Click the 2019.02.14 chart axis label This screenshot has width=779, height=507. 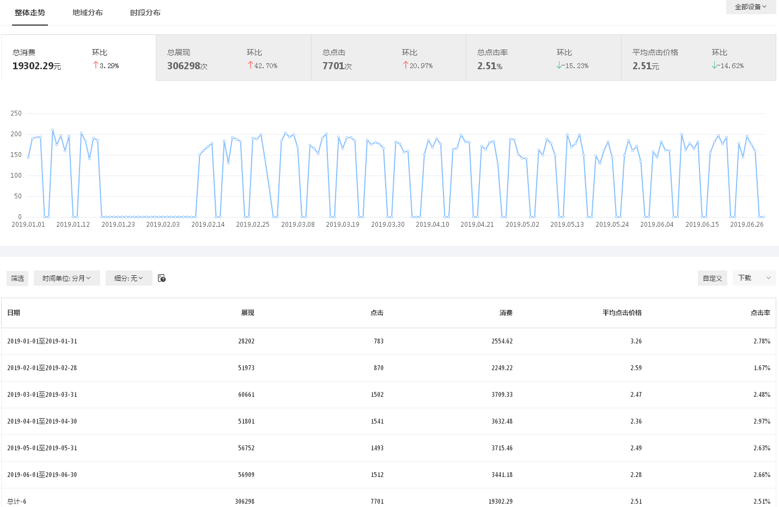(208, 225)
